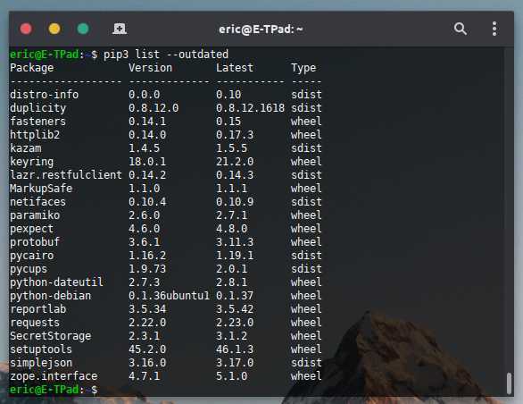
Task: Click the Type column header
Action: [x=303, y=68]
